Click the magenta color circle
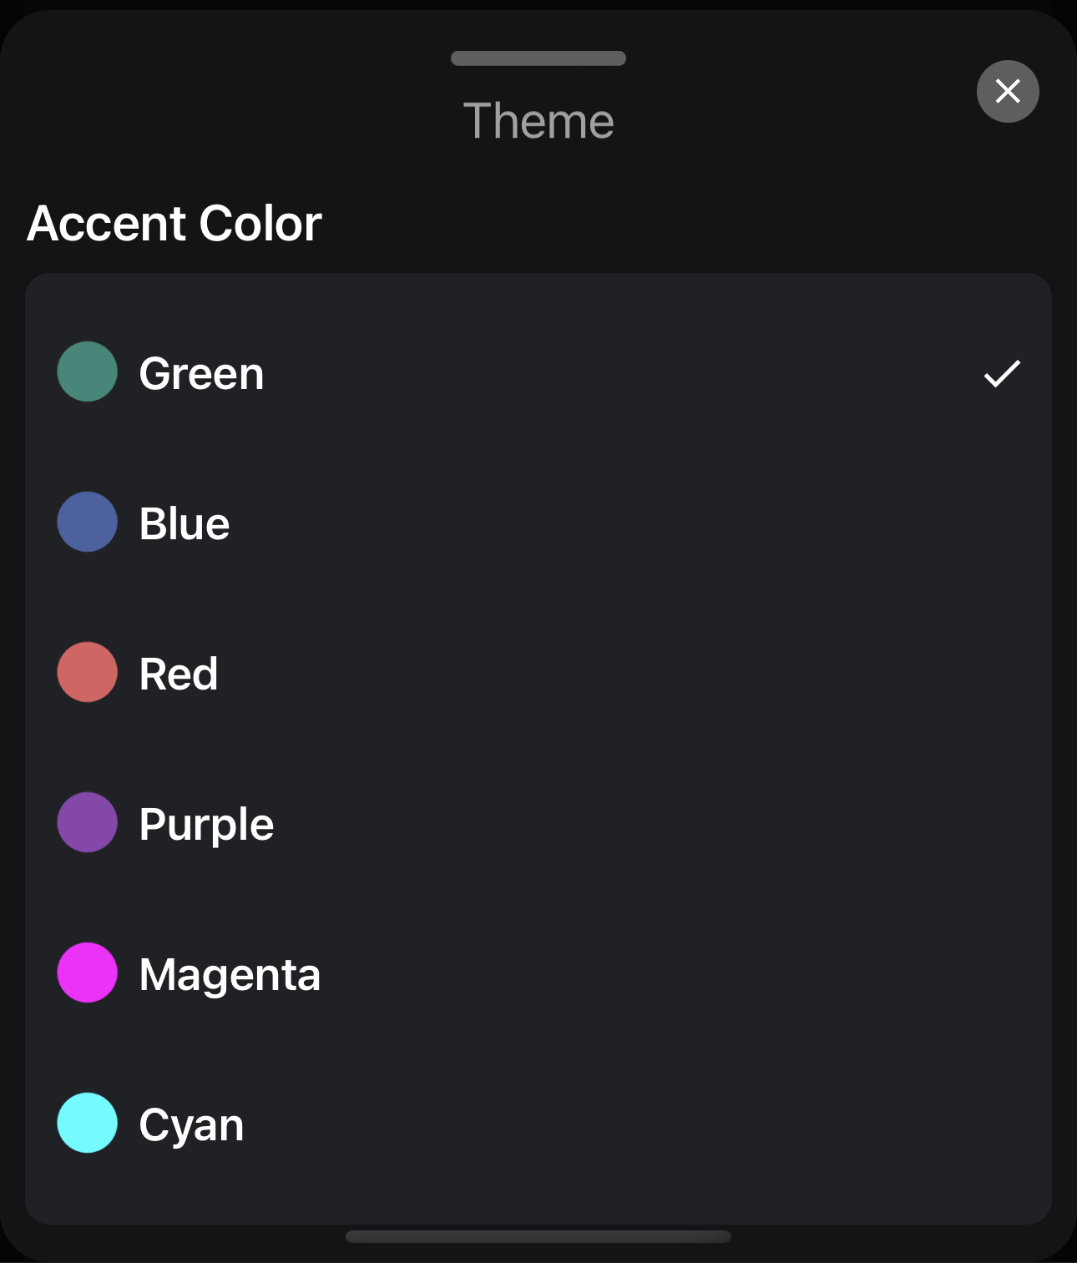Image resolution: width=1077 pixels, height=1263 pixels. point(87,973)
